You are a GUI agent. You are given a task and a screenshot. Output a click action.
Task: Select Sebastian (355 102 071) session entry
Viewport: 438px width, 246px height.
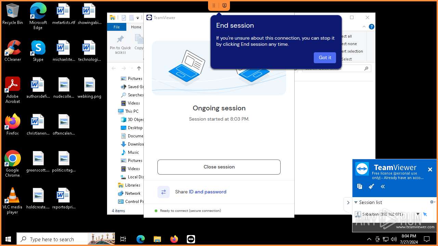click(x=383, y=214)
